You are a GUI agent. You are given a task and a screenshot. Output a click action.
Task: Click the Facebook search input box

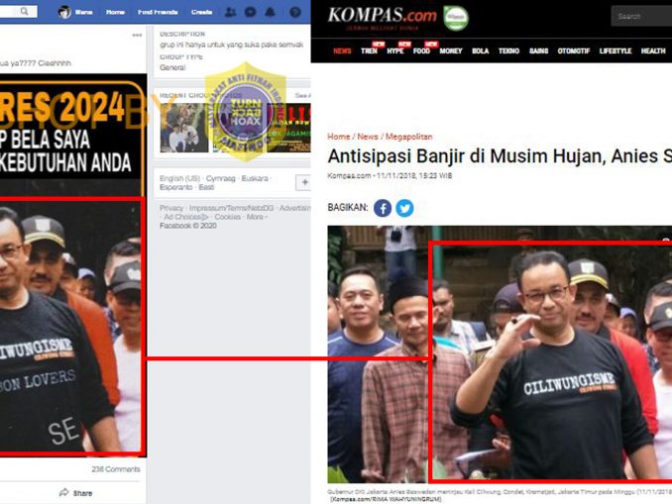tap(19, 12)
